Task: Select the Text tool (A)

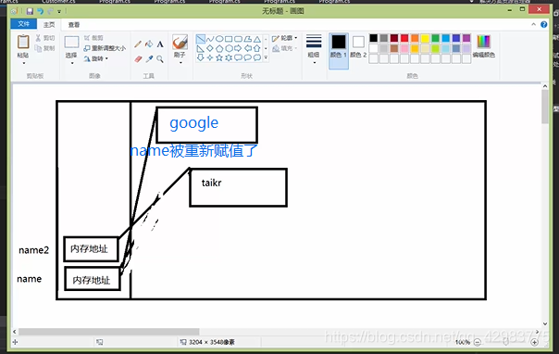Action: (x=160, y=44)
